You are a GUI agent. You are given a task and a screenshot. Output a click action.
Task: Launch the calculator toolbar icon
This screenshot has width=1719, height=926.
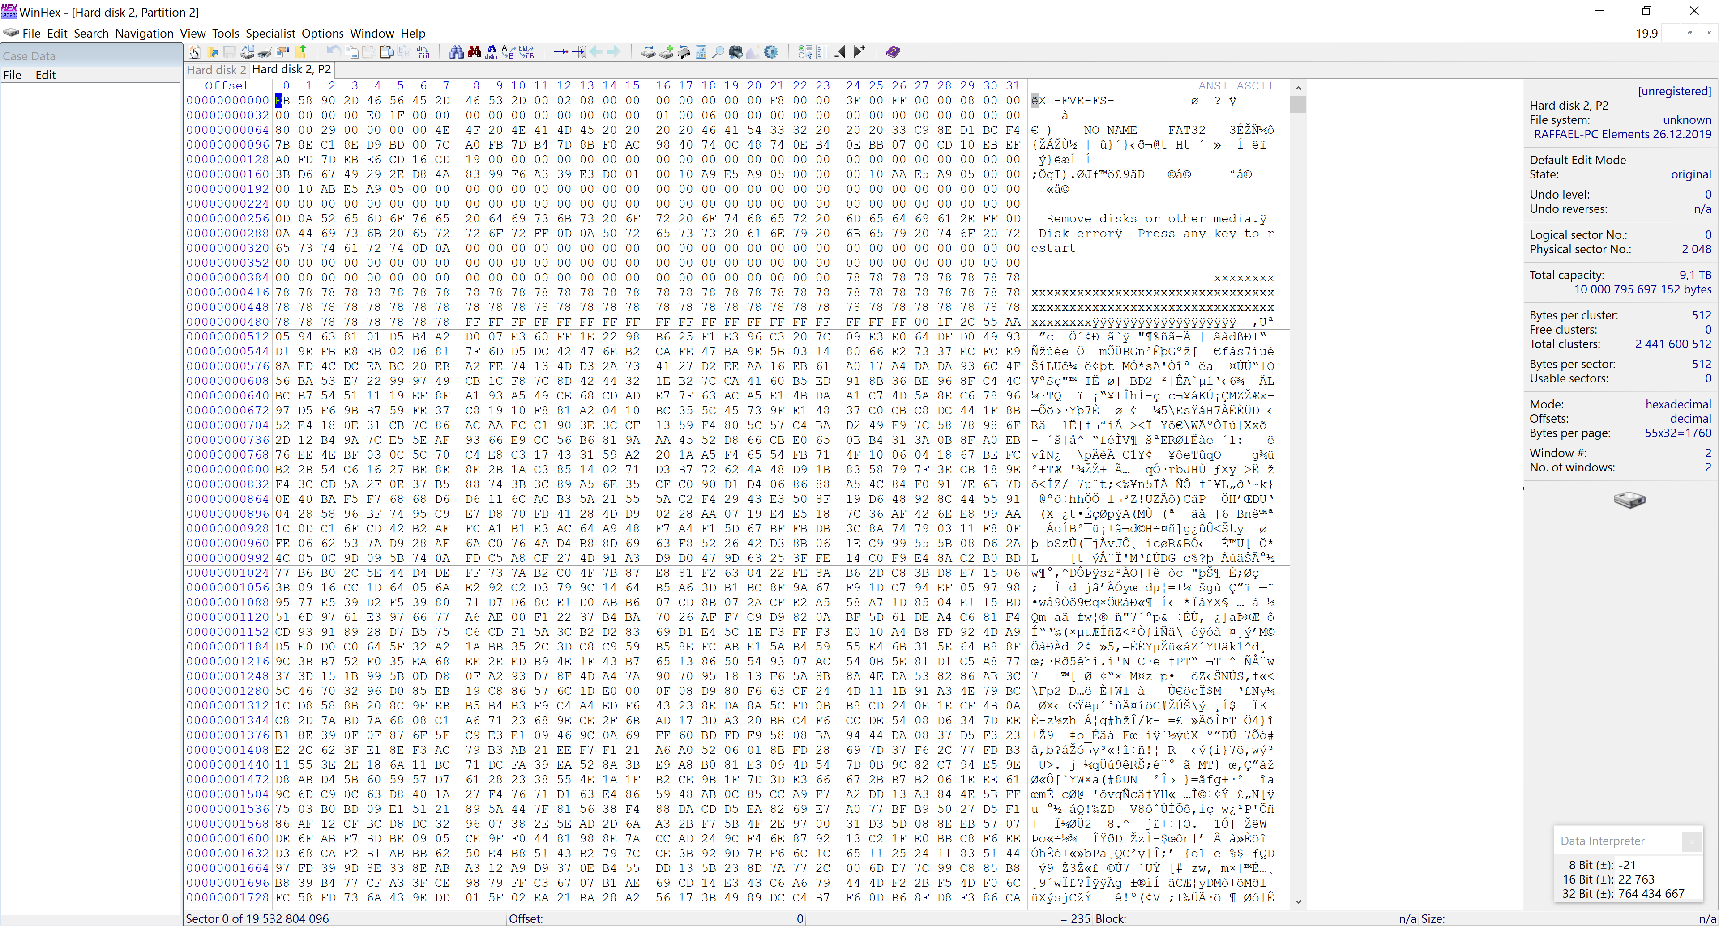pos(701,52)
